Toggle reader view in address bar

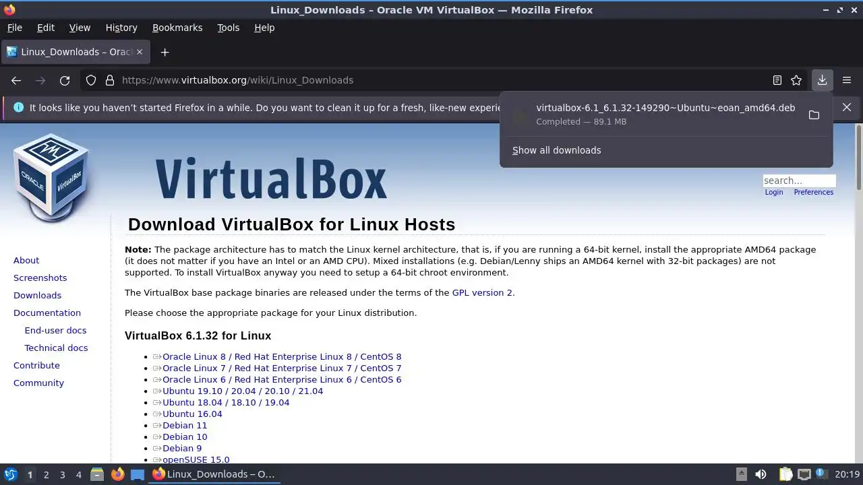(x=777, y=80)
